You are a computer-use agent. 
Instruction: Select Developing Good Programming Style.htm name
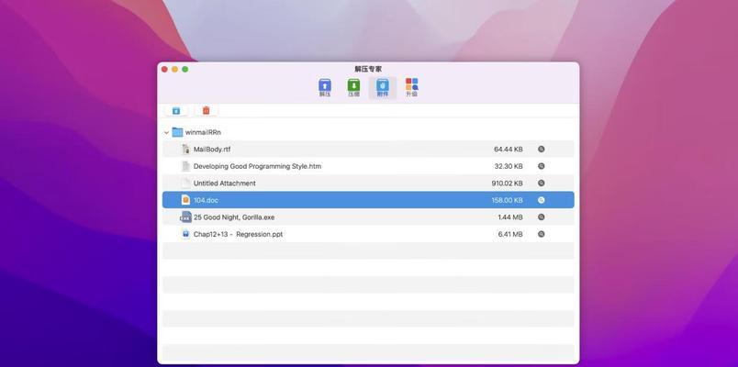(257, 166)
